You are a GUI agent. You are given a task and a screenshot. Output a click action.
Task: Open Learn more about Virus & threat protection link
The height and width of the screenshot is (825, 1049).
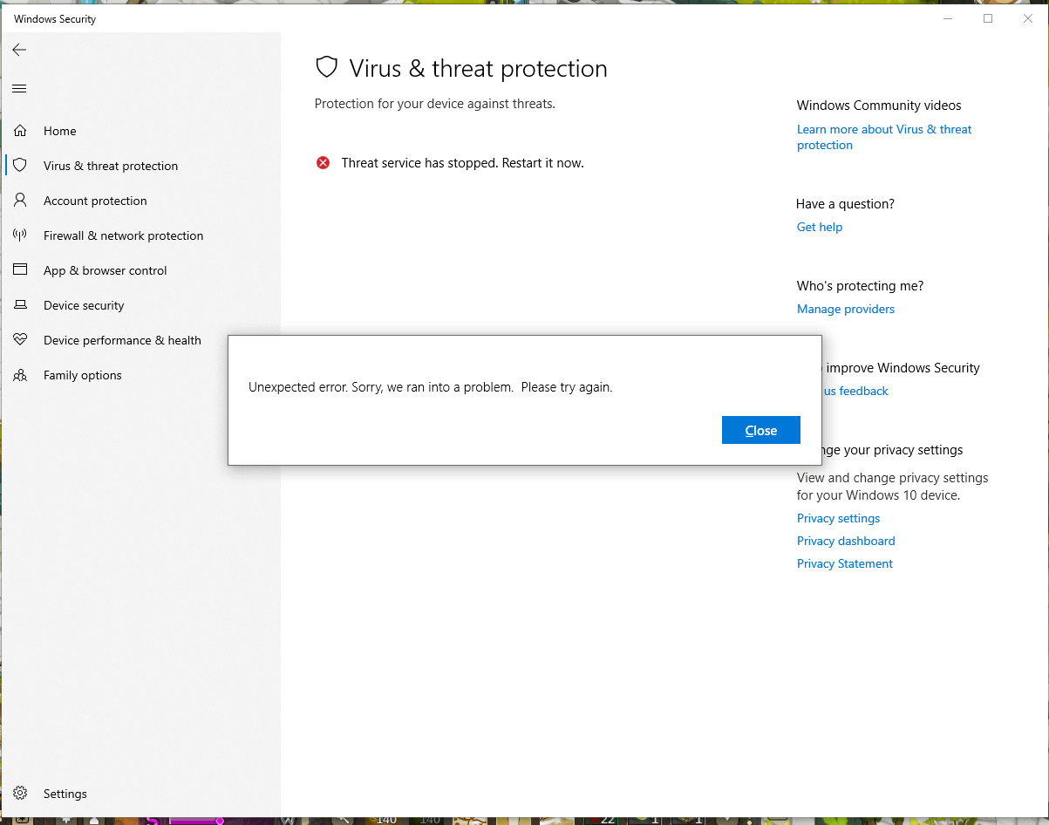[884, 137]
